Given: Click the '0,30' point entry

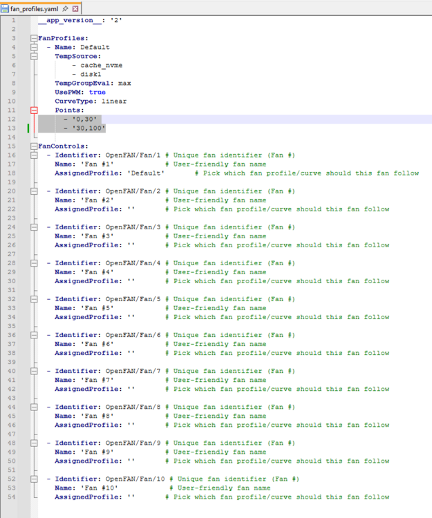Looking at the screenshot, I should tap(84, 119).
